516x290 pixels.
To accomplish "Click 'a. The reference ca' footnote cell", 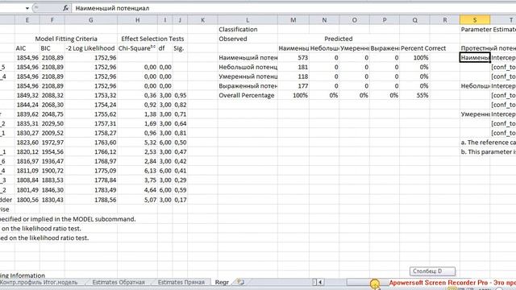I will [x=488, y=143].
